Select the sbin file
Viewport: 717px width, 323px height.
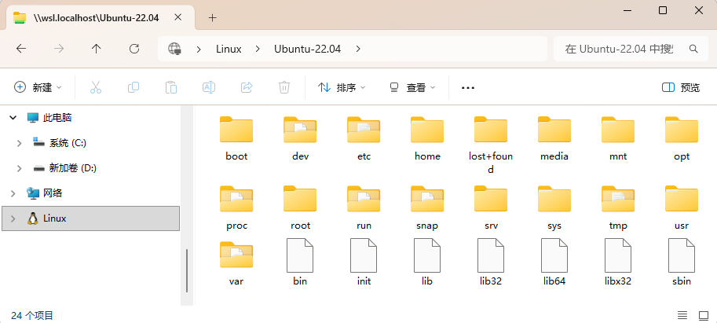click(x=682, y=262)
